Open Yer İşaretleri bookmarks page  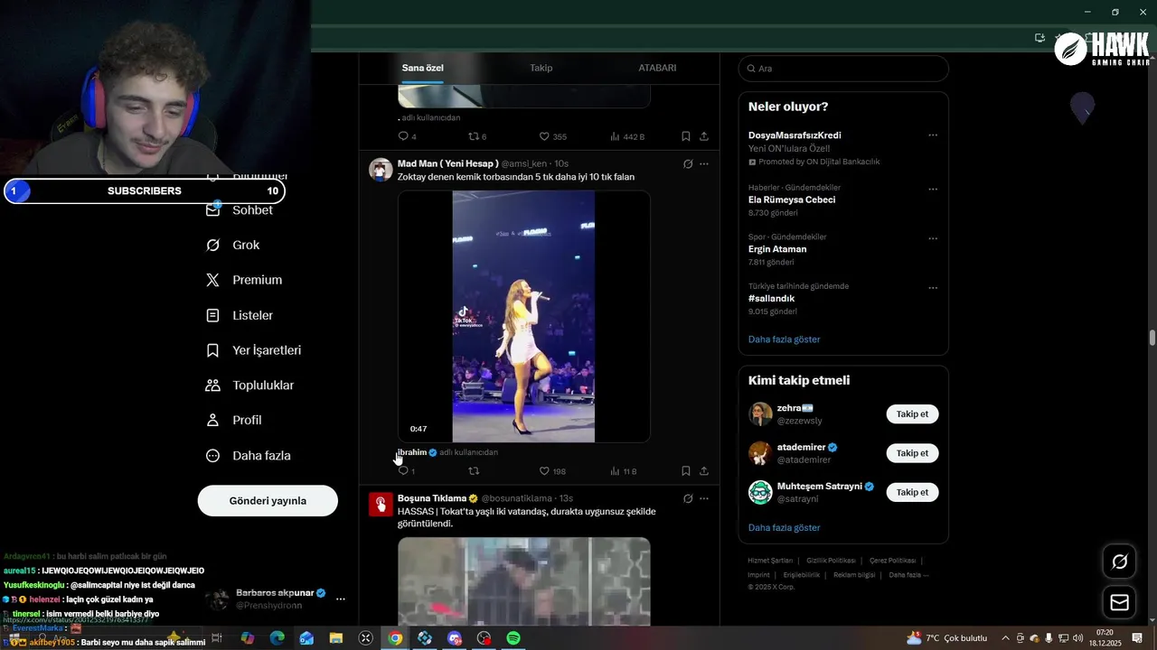[x=254, y=350]
